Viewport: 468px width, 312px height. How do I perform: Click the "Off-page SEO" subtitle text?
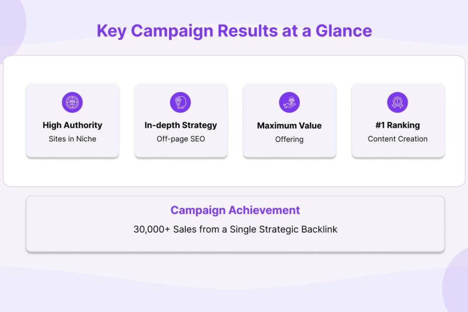[x=181, y=139]
